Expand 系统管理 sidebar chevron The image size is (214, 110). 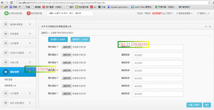pos(30,43)
